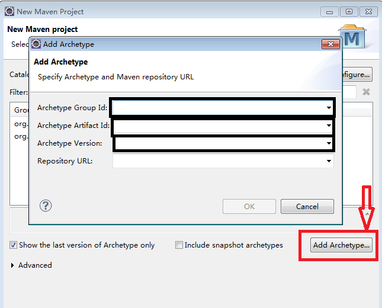Screen dimensions: 382x308
Task: Enable Include snapshot archetypes checkbox
Action: (179, 245)
